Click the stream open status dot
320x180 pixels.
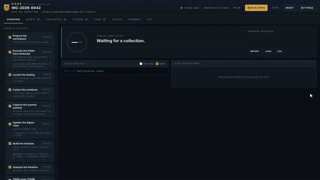(181, 8)
